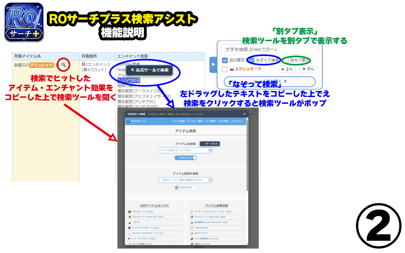Click the 第1エンチャント cell text
The height and width of the screenshot is (253, 405).
[96, 65]
